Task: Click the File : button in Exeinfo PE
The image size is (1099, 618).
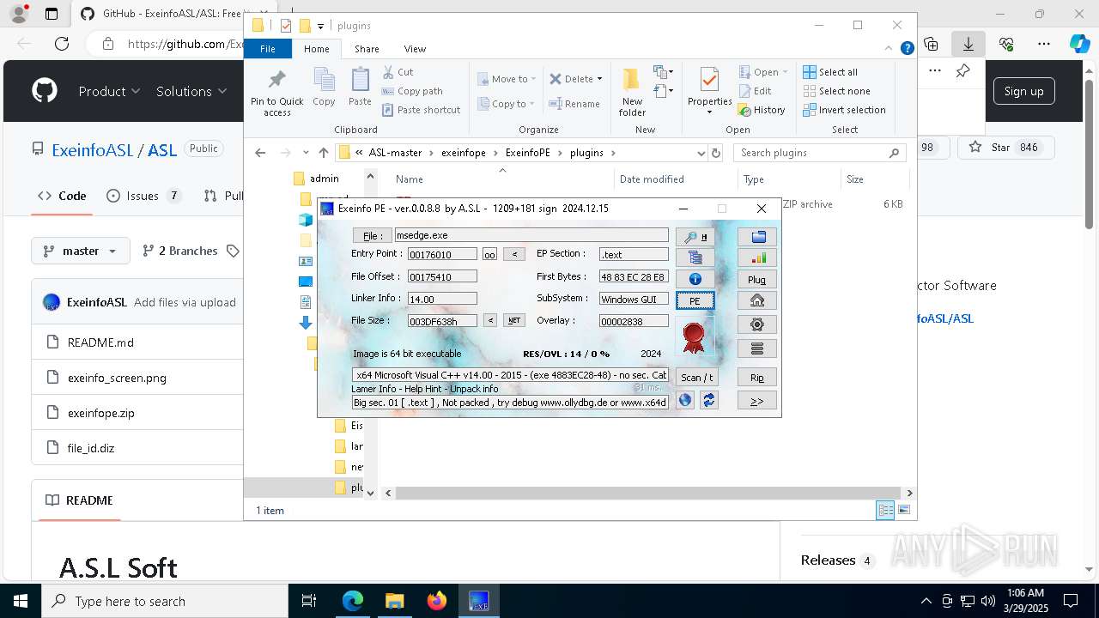Action: (x=372, y=235)
